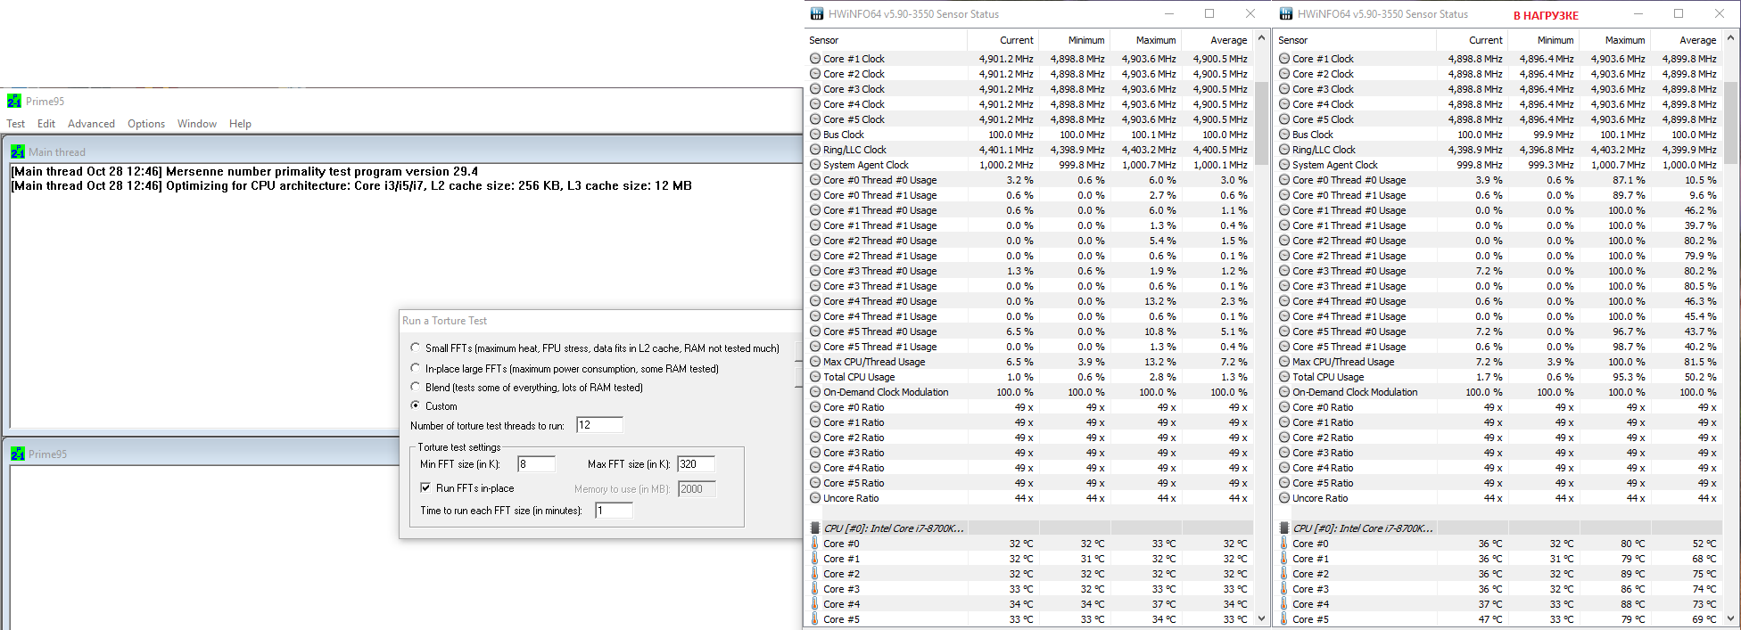Maximize the left HWiNFO64 Sensor Status window
The height and width of the screenshot is (630, 1741).
pyautogui.click(x=1209, y=13)
